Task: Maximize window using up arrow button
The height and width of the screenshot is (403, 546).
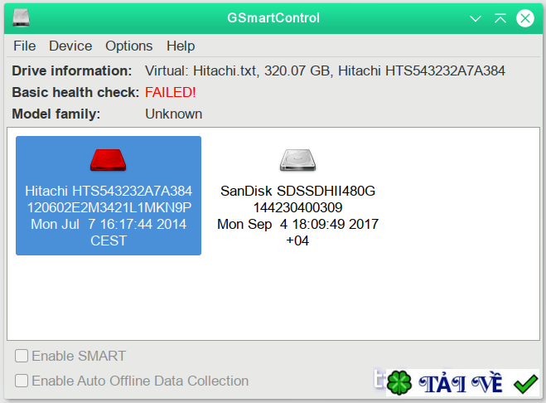Action: pos(500,18)
